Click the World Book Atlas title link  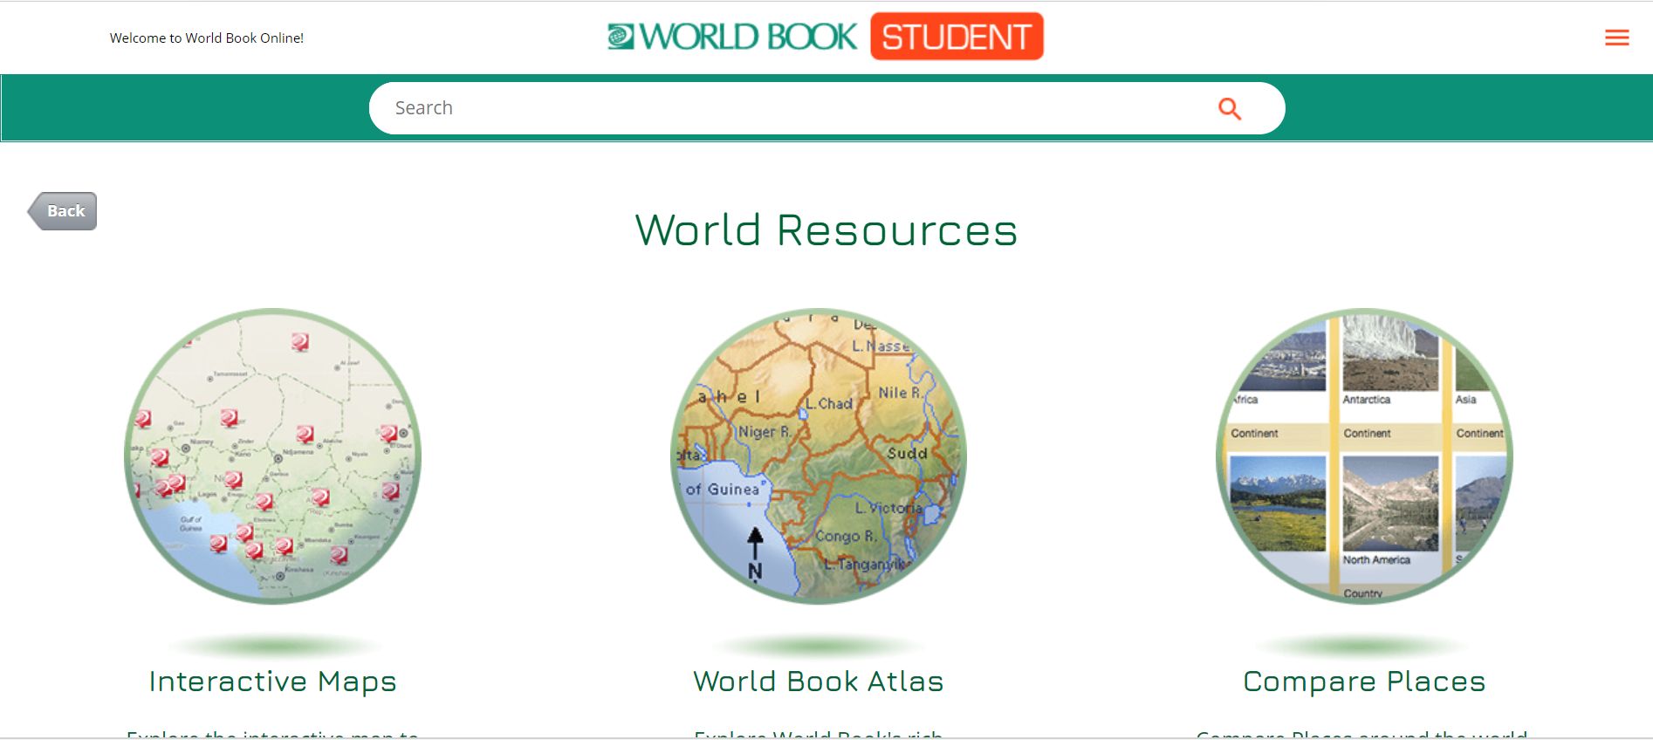click(819, 682)
